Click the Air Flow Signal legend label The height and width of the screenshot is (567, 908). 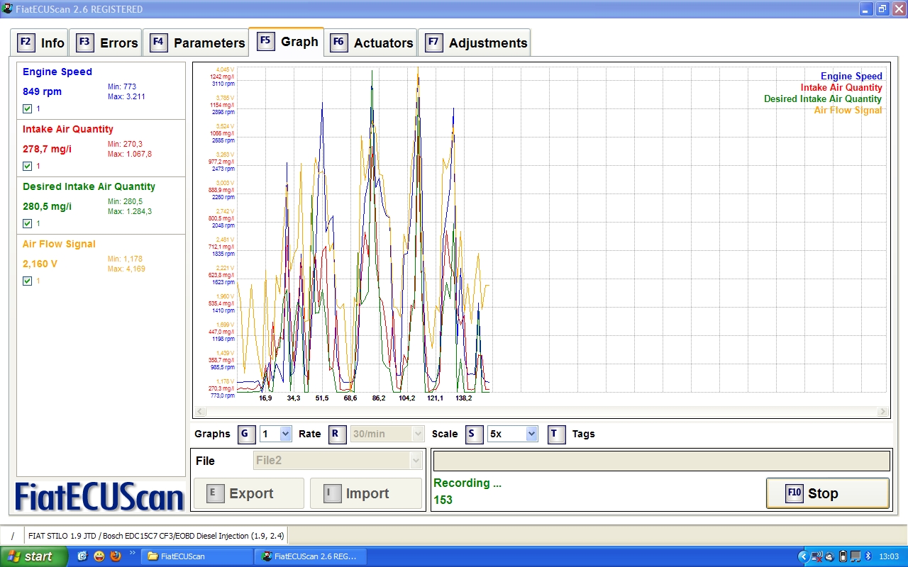point(848,110)
